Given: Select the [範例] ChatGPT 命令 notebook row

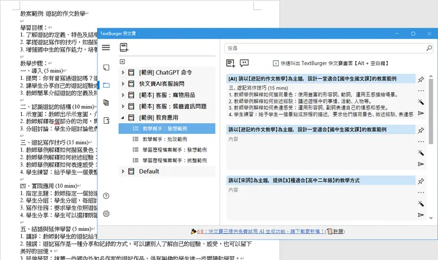Looking at the screenshot, I should click(167, 72).
